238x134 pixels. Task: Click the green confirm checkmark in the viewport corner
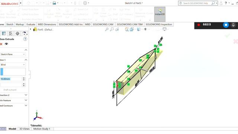coord(227,36)
